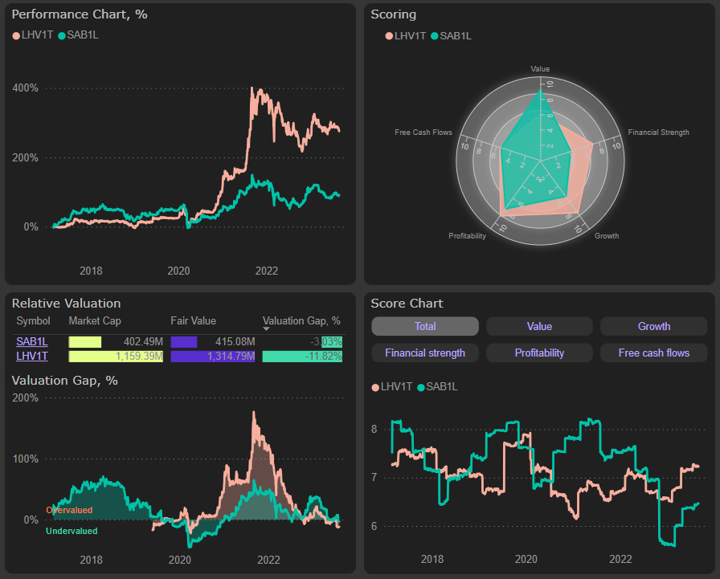Image resolution: width=720 pixels, height=579 pixels.
Task: Sort table by Market Cap column header
Action: click(x=94, y=321)
